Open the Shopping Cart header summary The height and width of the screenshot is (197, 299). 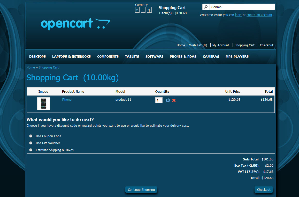(x=172, y=8)
